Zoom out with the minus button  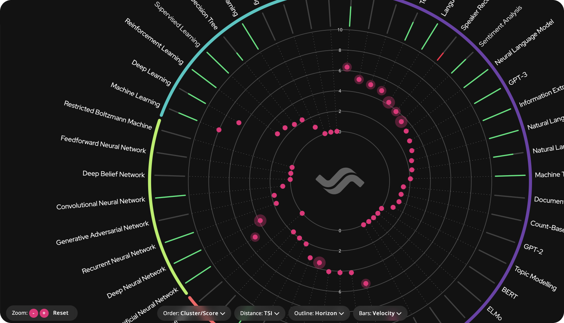[34, 313]
